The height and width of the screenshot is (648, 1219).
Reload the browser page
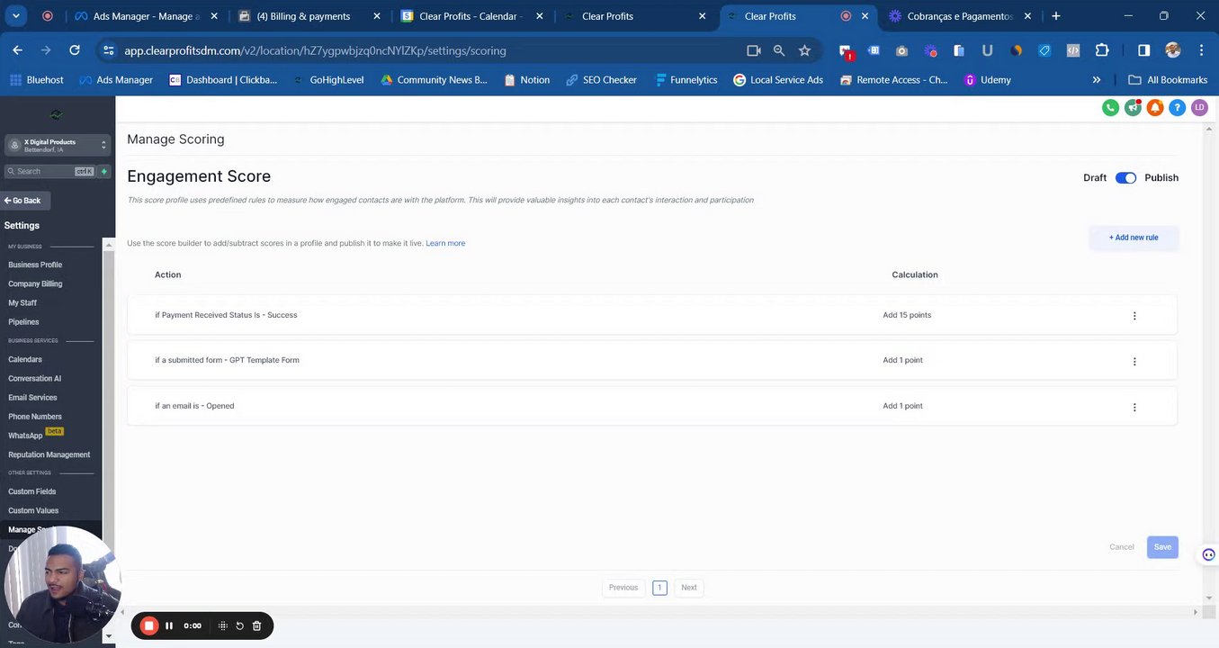point(75,50)
